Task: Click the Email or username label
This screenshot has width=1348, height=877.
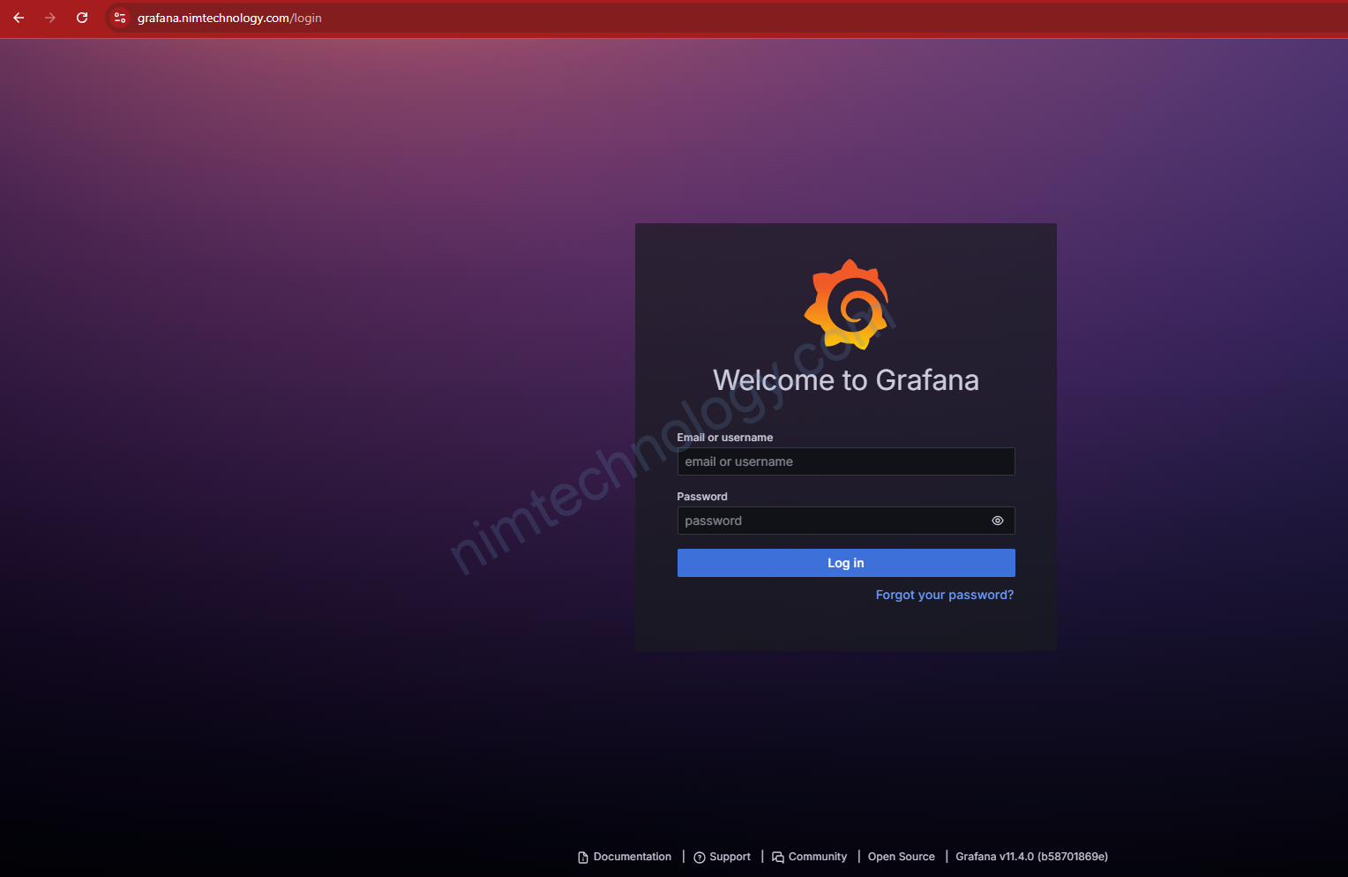Action: (x=725, y=438)
